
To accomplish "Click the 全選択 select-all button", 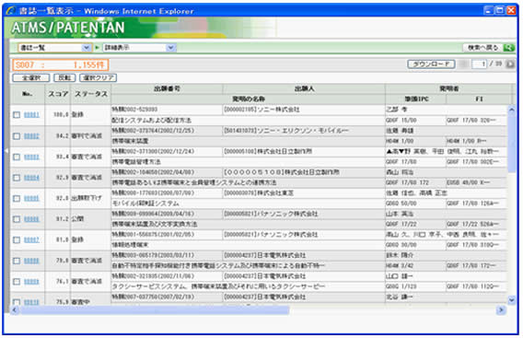I will [31, 77].
